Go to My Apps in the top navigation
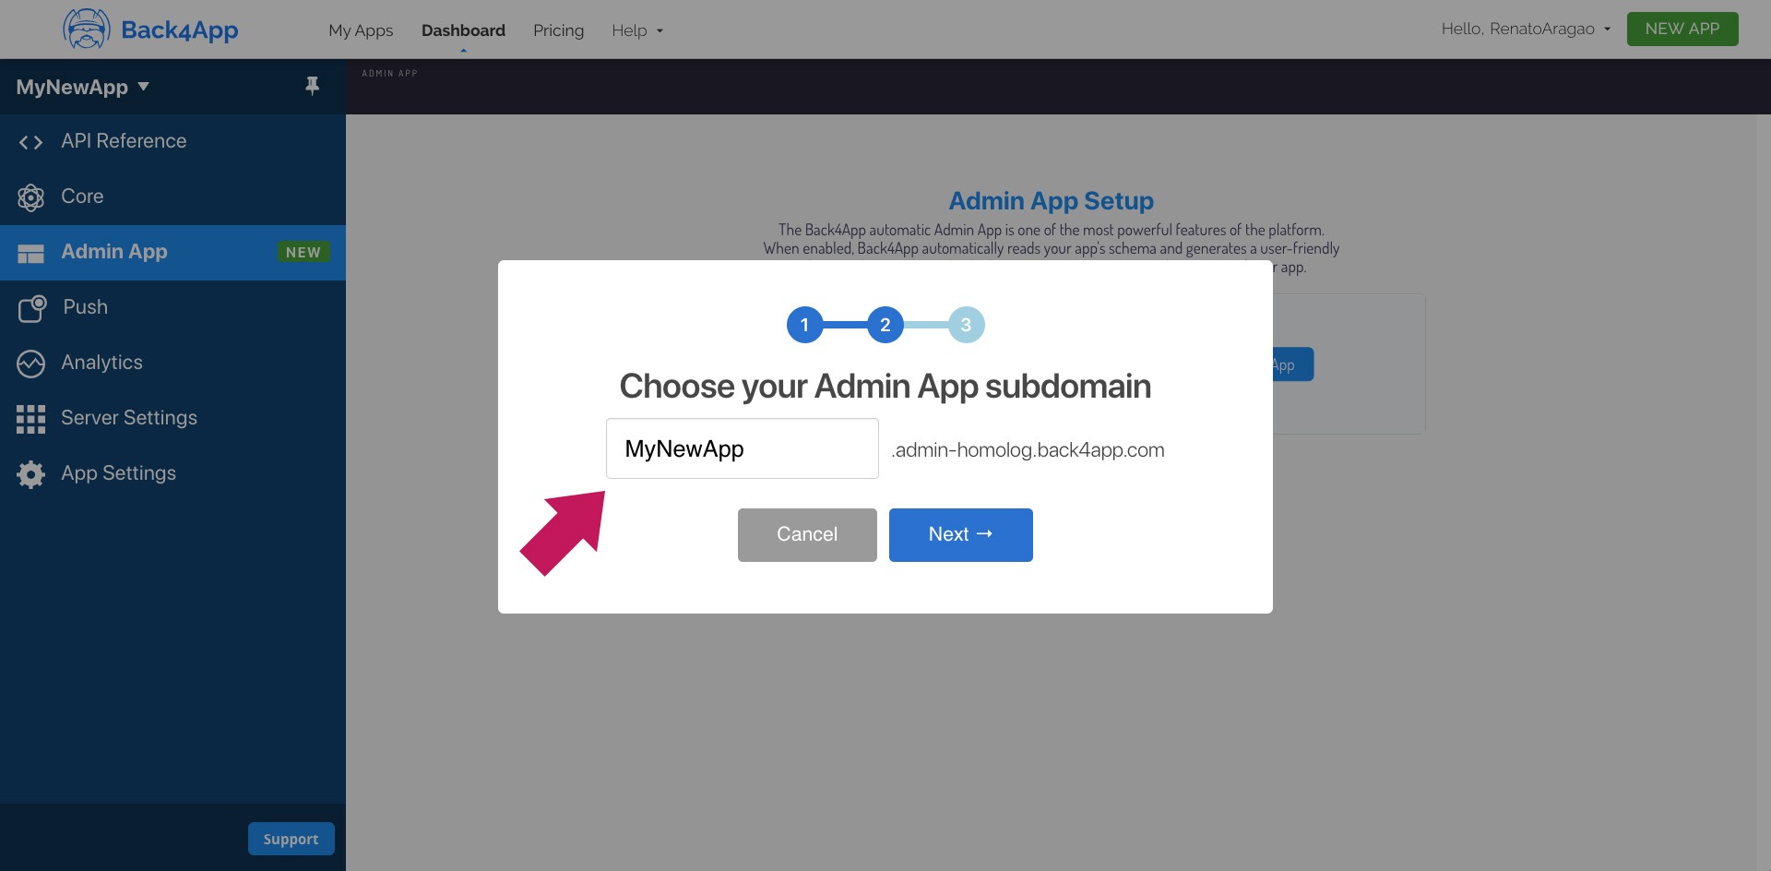1771x871 pixels. (361, 30)
